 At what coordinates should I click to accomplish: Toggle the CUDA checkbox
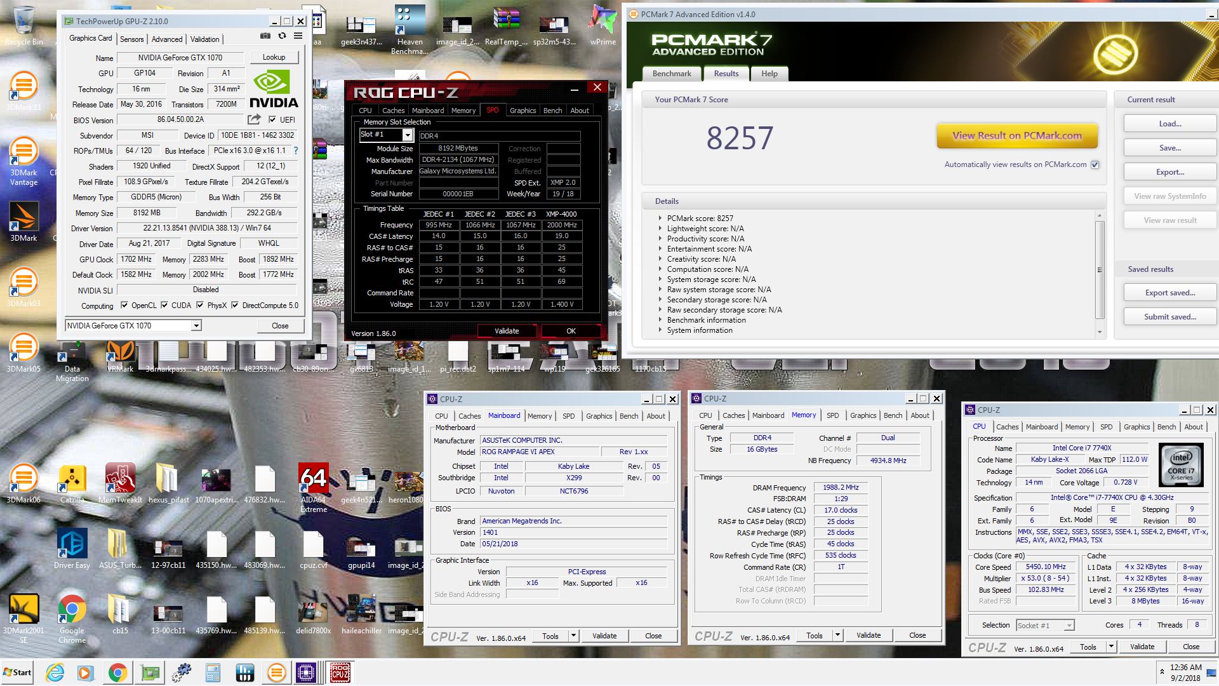[x=164, y=305]
